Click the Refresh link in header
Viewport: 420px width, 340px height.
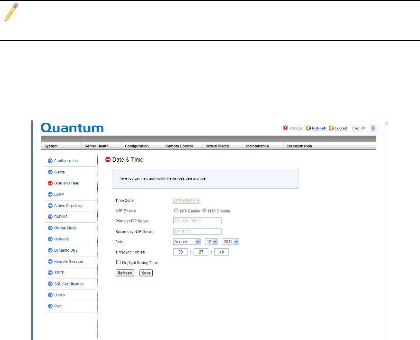[319, 128]
